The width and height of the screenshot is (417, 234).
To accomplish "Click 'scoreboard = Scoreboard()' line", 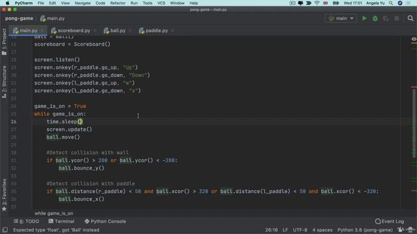I will [72, 44].
